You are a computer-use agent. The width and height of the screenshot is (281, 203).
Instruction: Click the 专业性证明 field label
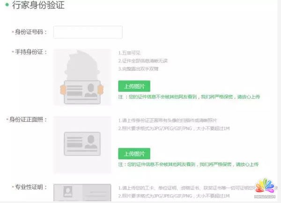click(x=31, y=187)
